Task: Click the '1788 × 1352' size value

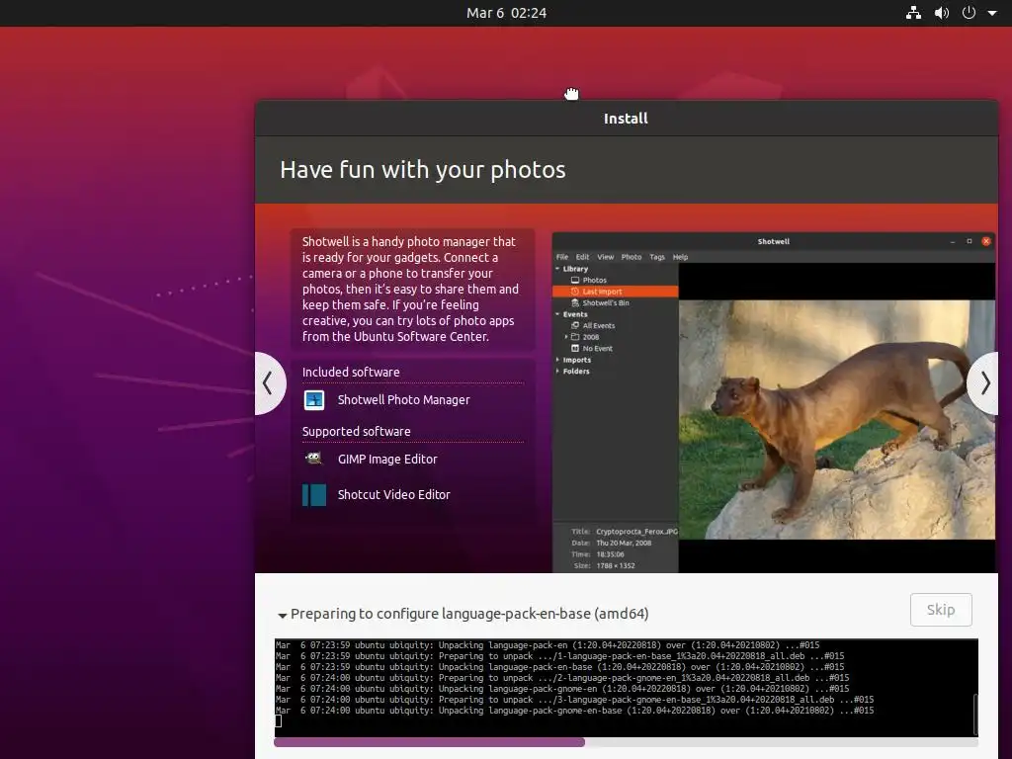Action: 615,566
